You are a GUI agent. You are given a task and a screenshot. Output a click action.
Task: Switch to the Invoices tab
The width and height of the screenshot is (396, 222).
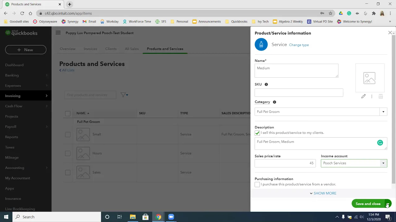(x=90, y=49)
